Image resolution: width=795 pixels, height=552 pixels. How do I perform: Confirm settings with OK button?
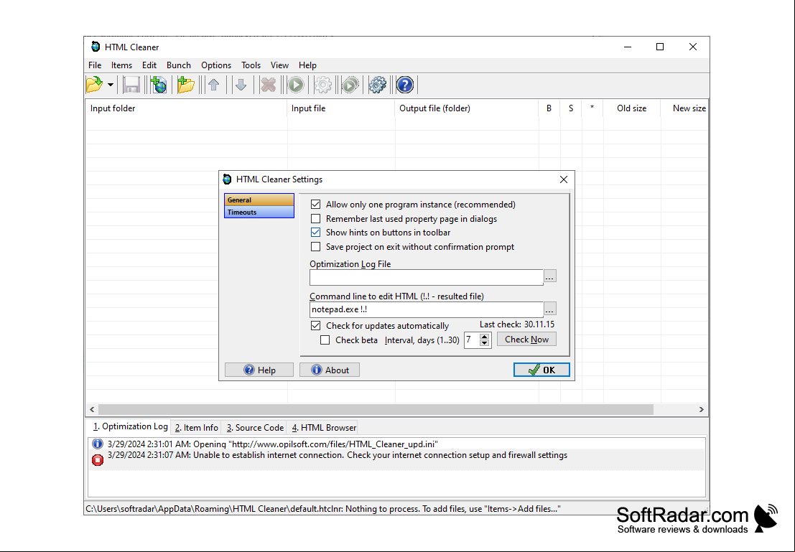[x=541, y=370]
